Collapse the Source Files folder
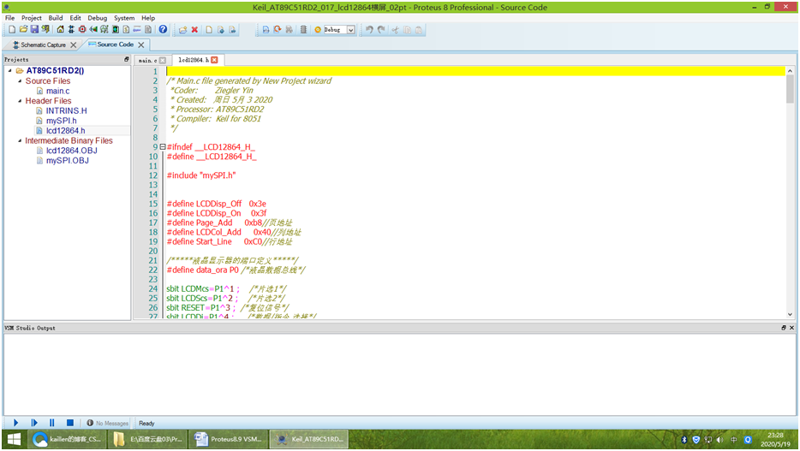Image resolution: width=800 pixels, height=451 pixels. (x=20, y=81)
